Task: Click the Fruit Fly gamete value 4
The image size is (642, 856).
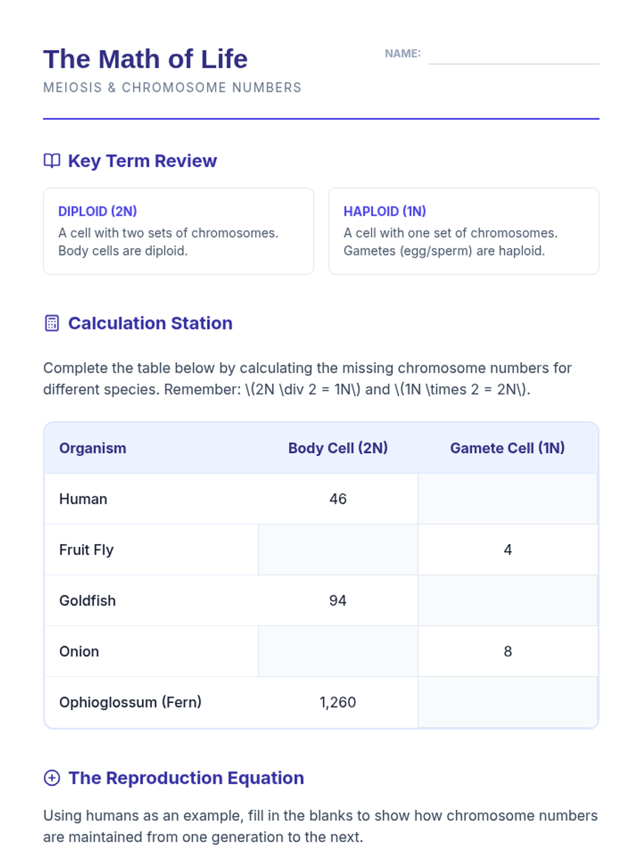Action: (507, 549)
